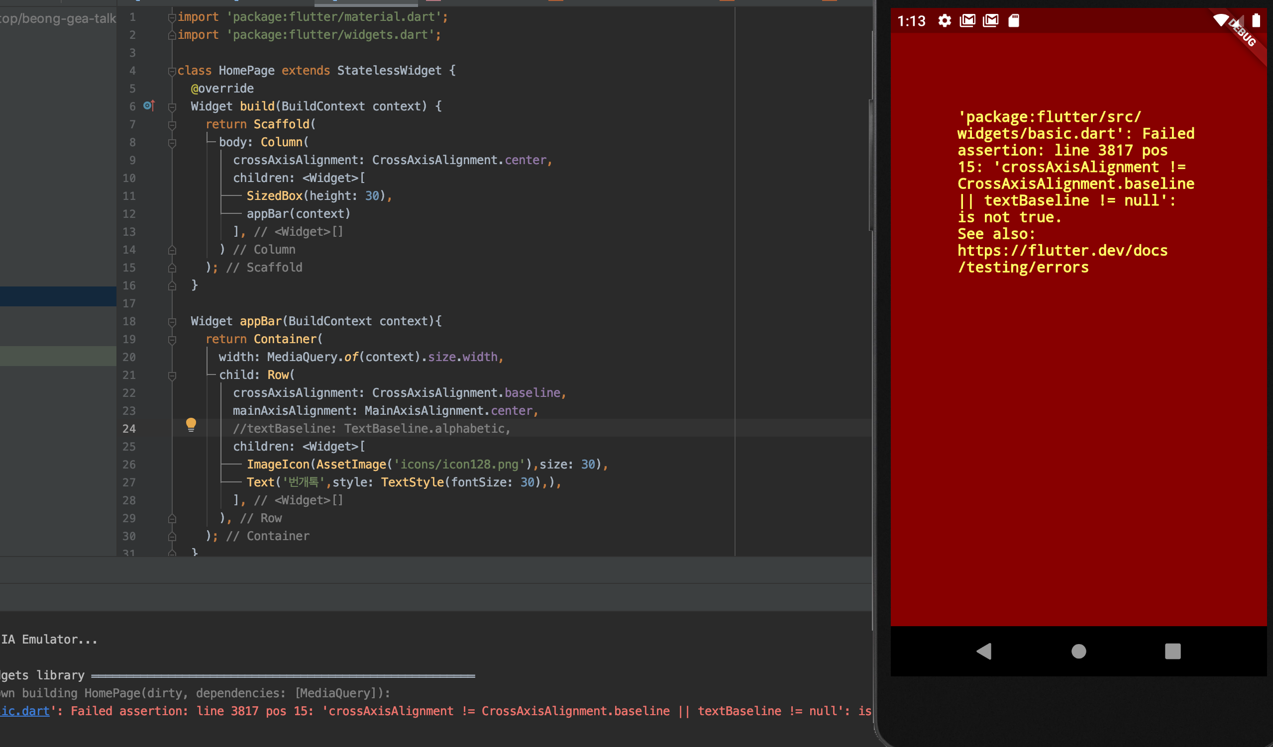This screenshot has height=747, width=1273.
Task: Tap the Android recents square button
Action: coord(1172,651)
